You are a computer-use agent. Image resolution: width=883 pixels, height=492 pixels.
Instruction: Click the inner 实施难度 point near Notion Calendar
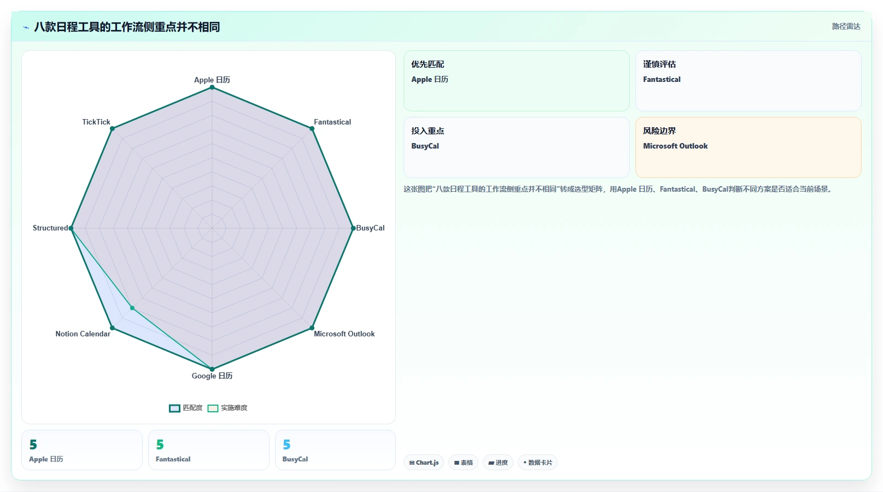[x=132, y=308]
